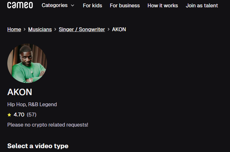Navigate to Home via breadcrumb
230x152 pixels.
pos(14,29)
